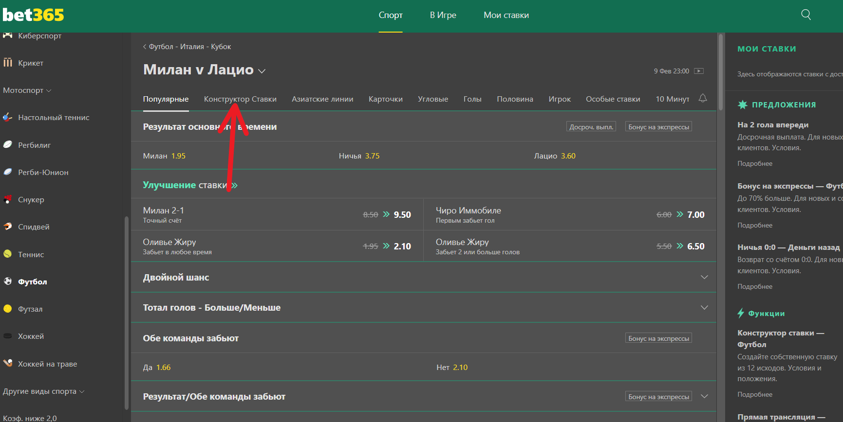The width and height of the screenshot is (843, 422).
Task: Select the Особые ставки tab
Action: pos(613,99)
